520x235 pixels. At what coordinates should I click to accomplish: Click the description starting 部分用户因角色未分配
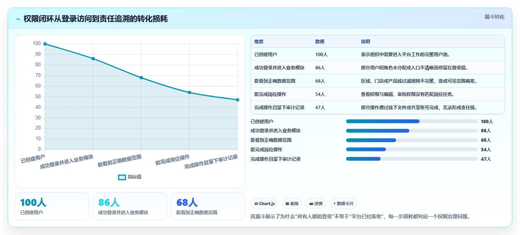[414, 68]
